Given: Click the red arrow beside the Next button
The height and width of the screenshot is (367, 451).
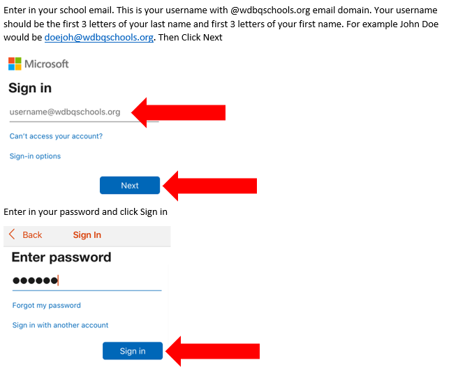Looking at the screenshot, I should point(209,186).
